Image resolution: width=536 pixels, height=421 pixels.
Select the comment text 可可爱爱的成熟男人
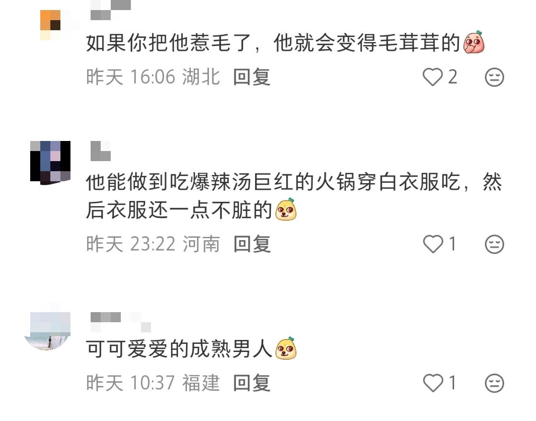[179, 349]
